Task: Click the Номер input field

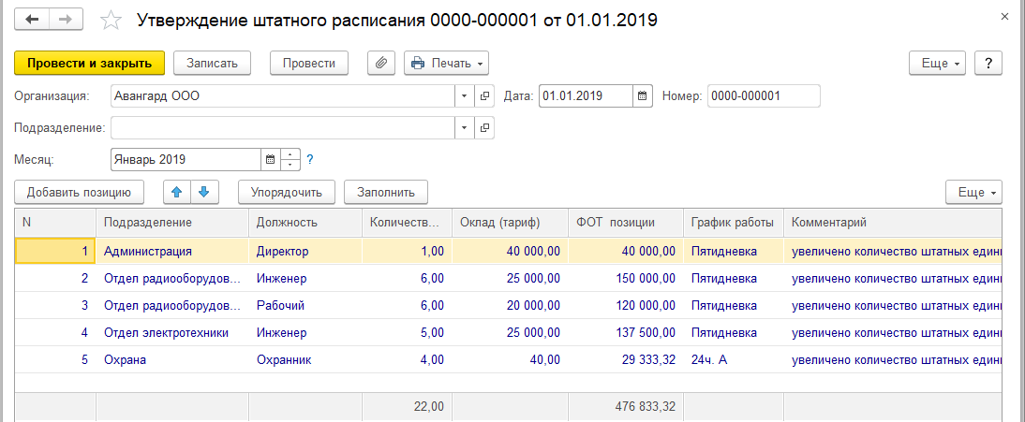Action: [x=763, y=95]
